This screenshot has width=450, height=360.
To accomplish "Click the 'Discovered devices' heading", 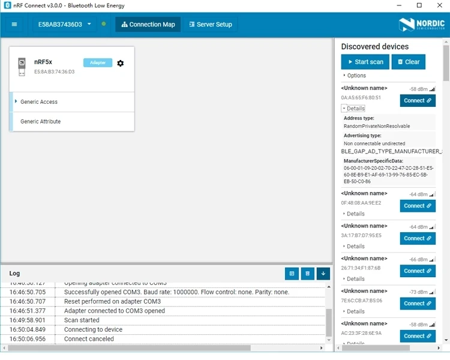I will coord(375,47).
